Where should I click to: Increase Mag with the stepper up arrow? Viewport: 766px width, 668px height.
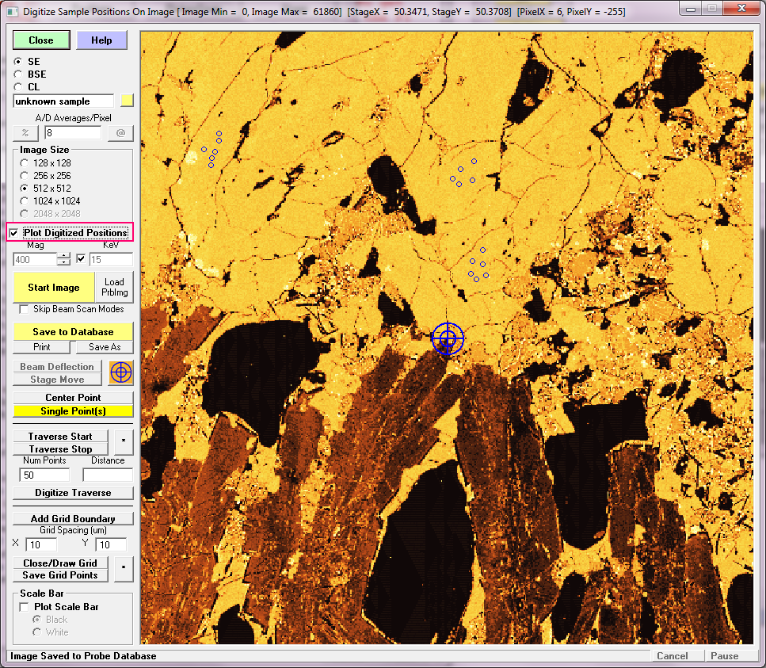pyautogui.click(x=63, y=256)
